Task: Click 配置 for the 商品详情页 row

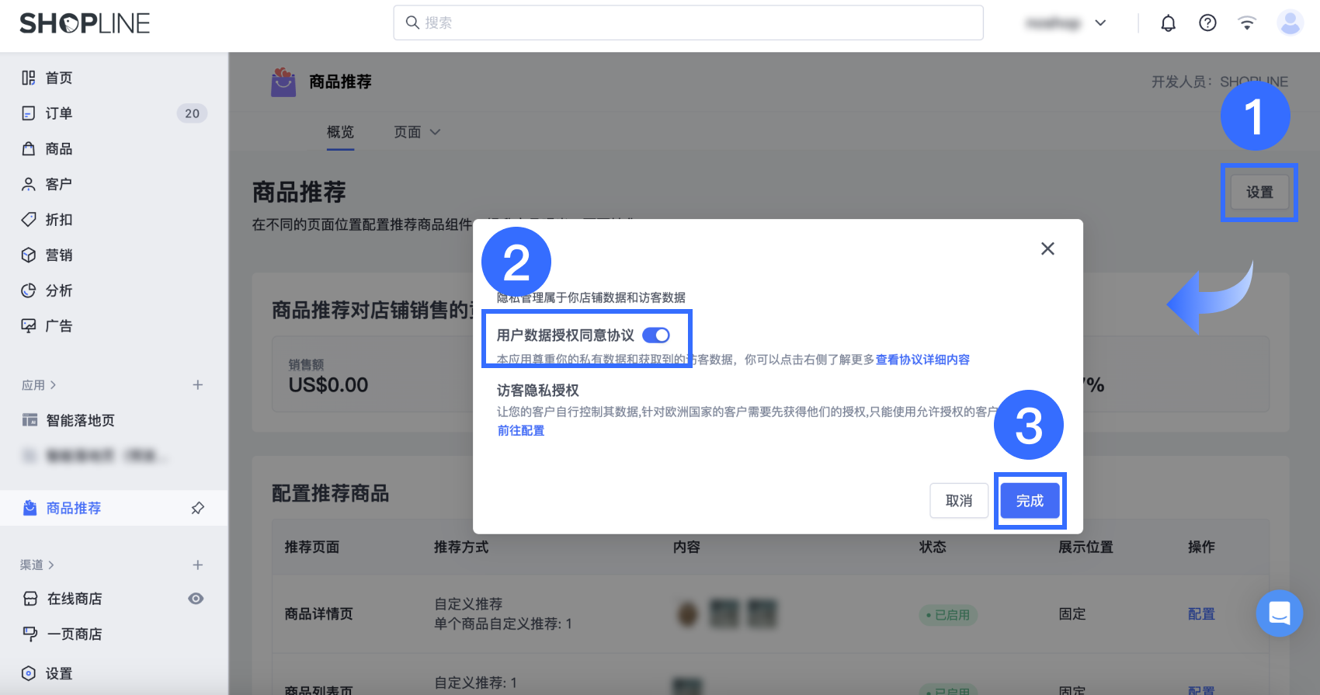Action: pyautogui.click(x=1201, y=613)
